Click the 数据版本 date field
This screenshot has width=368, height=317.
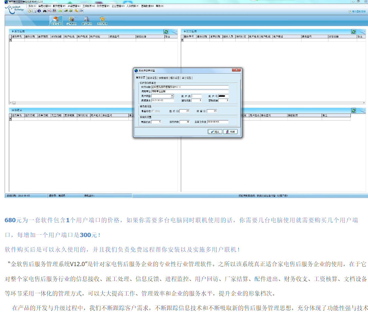pyautogui.click(x=163, y=100)
